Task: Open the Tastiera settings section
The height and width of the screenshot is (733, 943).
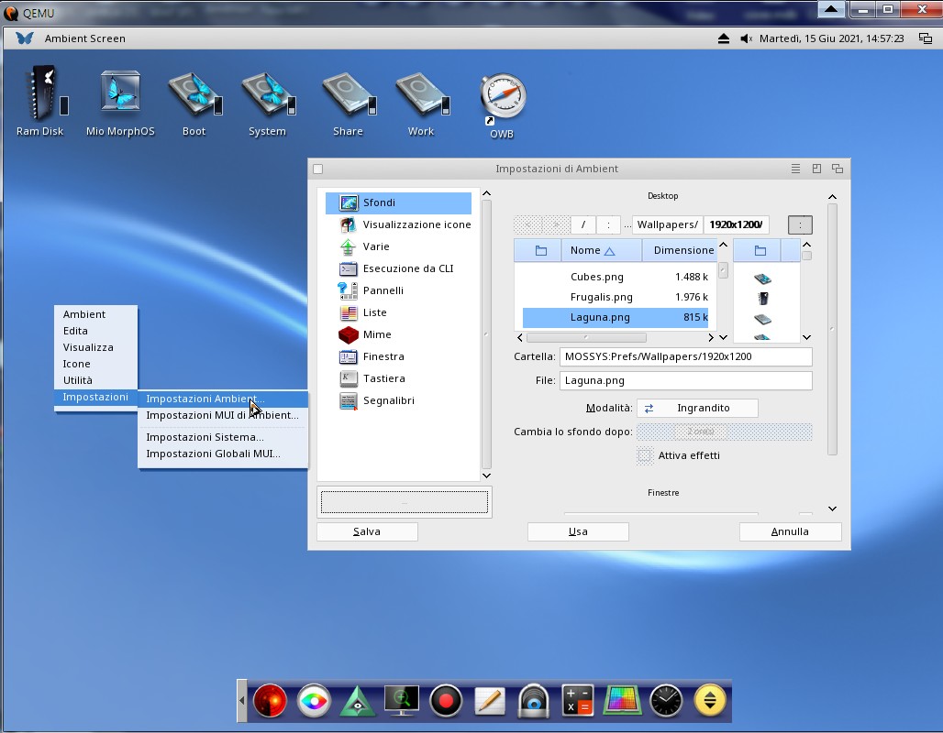Action: [383, 378]
